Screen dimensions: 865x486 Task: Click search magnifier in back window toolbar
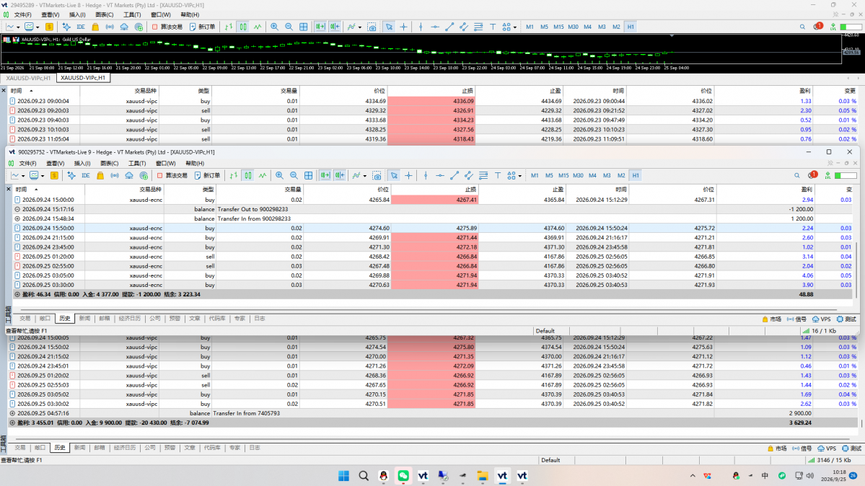(x=802, y=27)
